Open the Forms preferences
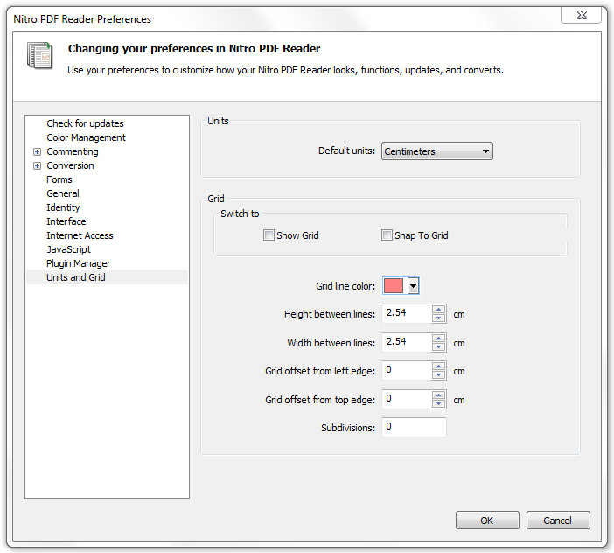This screenshot has height=553, width=614. point(59,179)
